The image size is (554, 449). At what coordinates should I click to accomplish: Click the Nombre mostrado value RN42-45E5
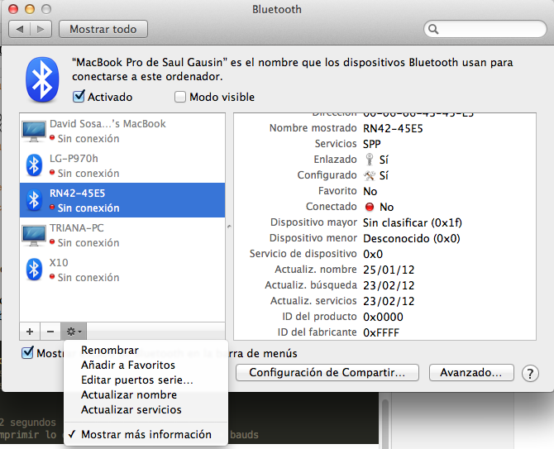[393, 128]
